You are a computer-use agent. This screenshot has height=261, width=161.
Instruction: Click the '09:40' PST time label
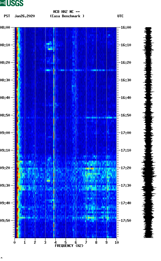pos(5,203)
